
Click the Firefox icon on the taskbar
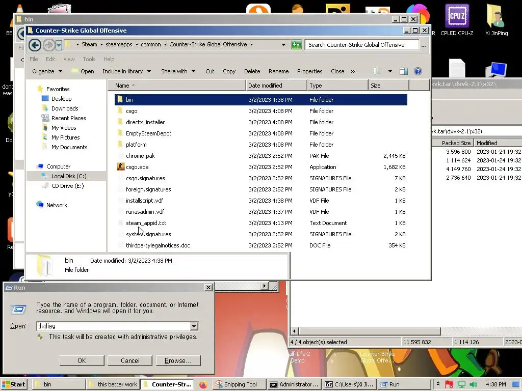point(203,385)
